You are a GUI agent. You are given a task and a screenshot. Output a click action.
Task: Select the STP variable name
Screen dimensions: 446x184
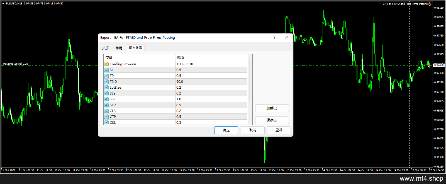pyautogui.click(x=113, y=105)
